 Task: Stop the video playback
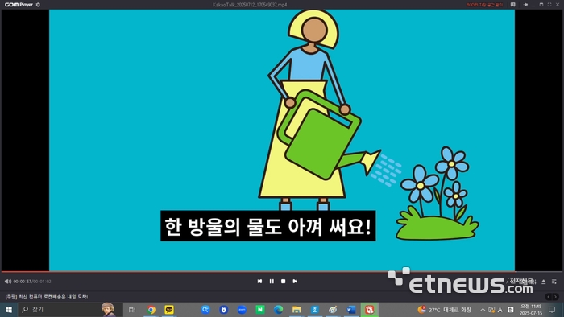pyautogui.click(x=283, y=281)
